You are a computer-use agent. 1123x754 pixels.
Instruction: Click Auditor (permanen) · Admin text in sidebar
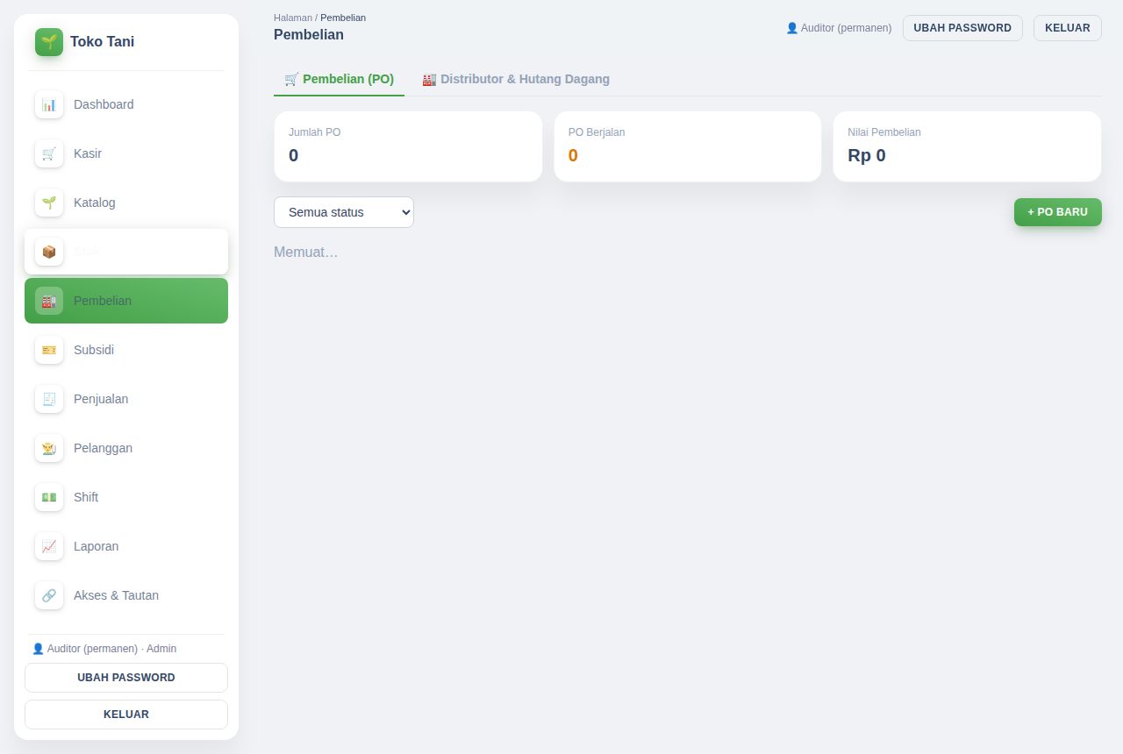(104, 649)
